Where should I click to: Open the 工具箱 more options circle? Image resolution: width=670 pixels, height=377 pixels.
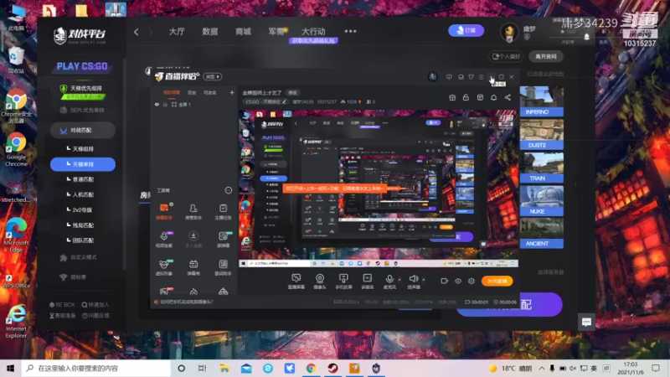pyautogui.click(x=228, y=190)
